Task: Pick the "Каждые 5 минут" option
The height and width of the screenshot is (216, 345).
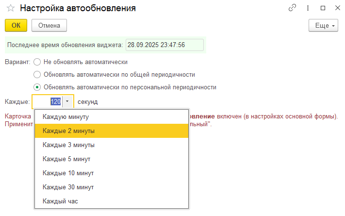Action: (x=66, y=159)
